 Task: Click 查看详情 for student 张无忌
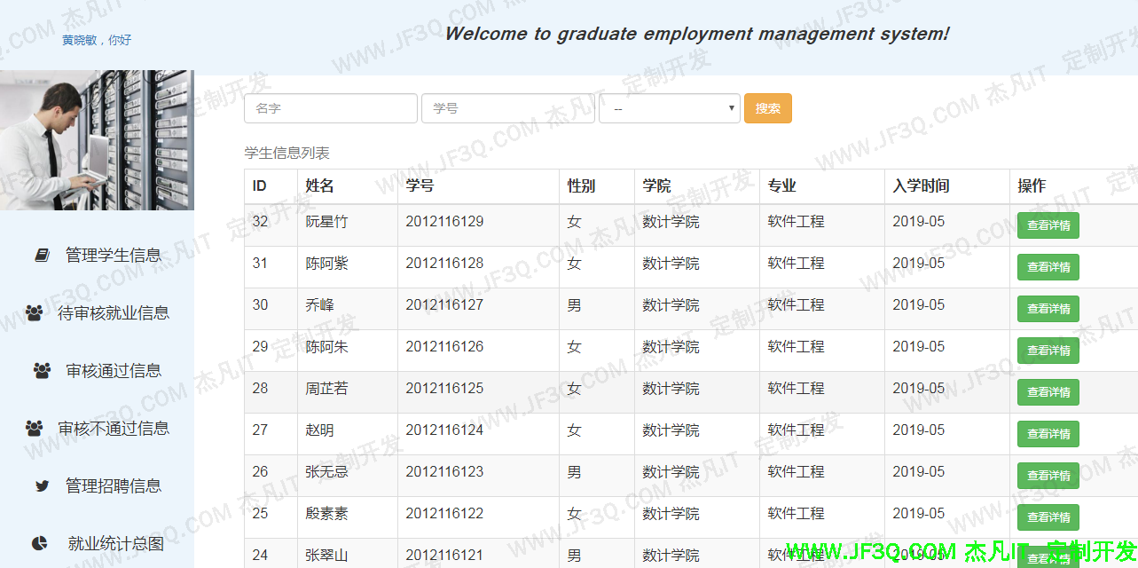[1048, 476]
